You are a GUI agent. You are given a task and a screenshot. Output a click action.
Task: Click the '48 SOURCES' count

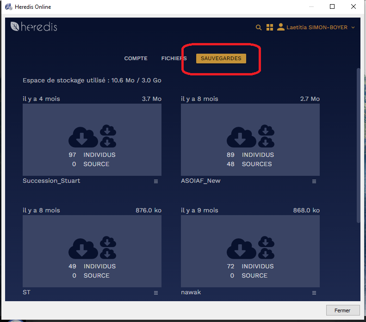(x=249, y=164)
